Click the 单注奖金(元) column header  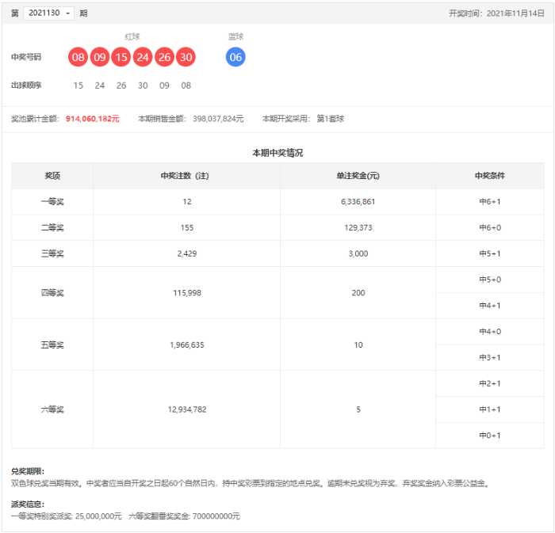358,176
